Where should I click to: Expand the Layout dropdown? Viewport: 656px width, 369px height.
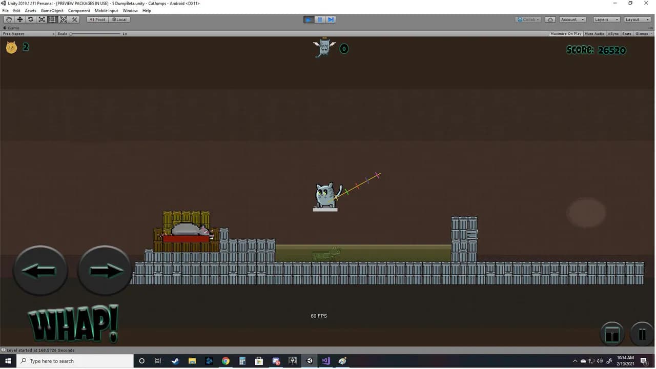637,19
